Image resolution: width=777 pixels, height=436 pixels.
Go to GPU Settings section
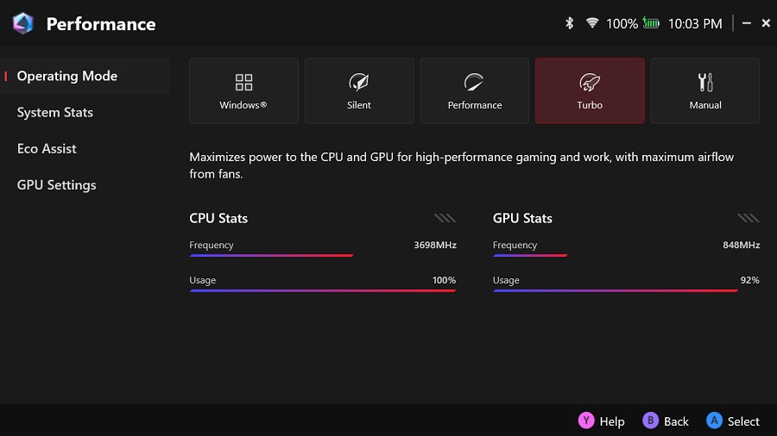click(57, 185)
